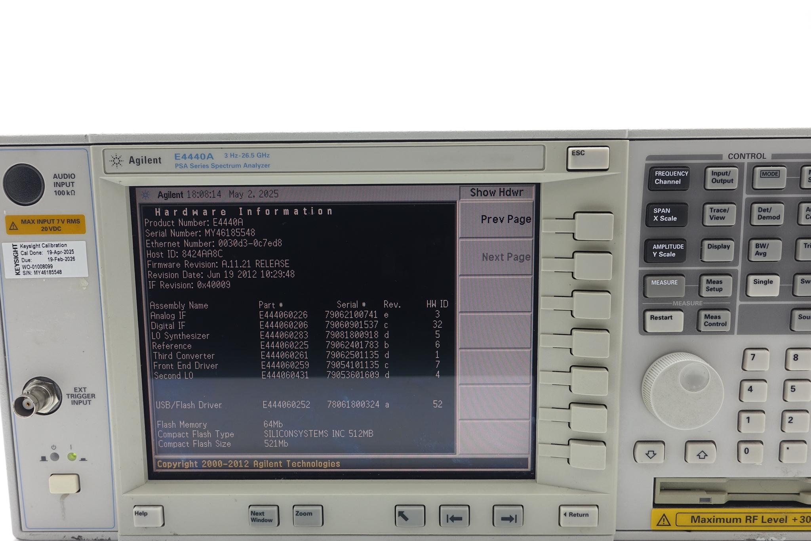Tap the decimal point key
811x541 pixels.
tap(793, 452)
